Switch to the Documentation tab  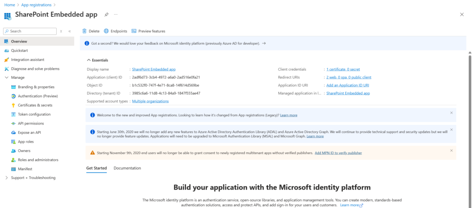(127, 168)
